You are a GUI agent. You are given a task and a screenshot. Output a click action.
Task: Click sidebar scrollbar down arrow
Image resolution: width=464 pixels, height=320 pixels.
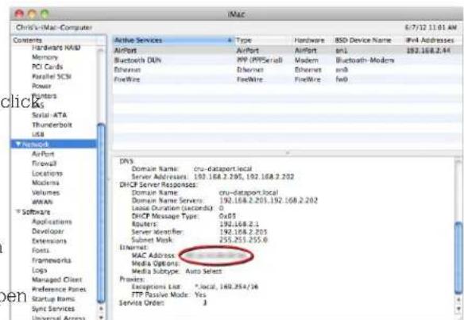click(101, 317)
